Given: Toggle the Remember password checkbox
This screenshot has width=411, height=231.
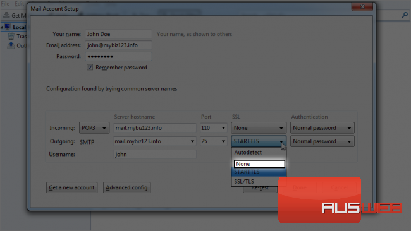Looking at the screenshot, I should tap(90, 68).
